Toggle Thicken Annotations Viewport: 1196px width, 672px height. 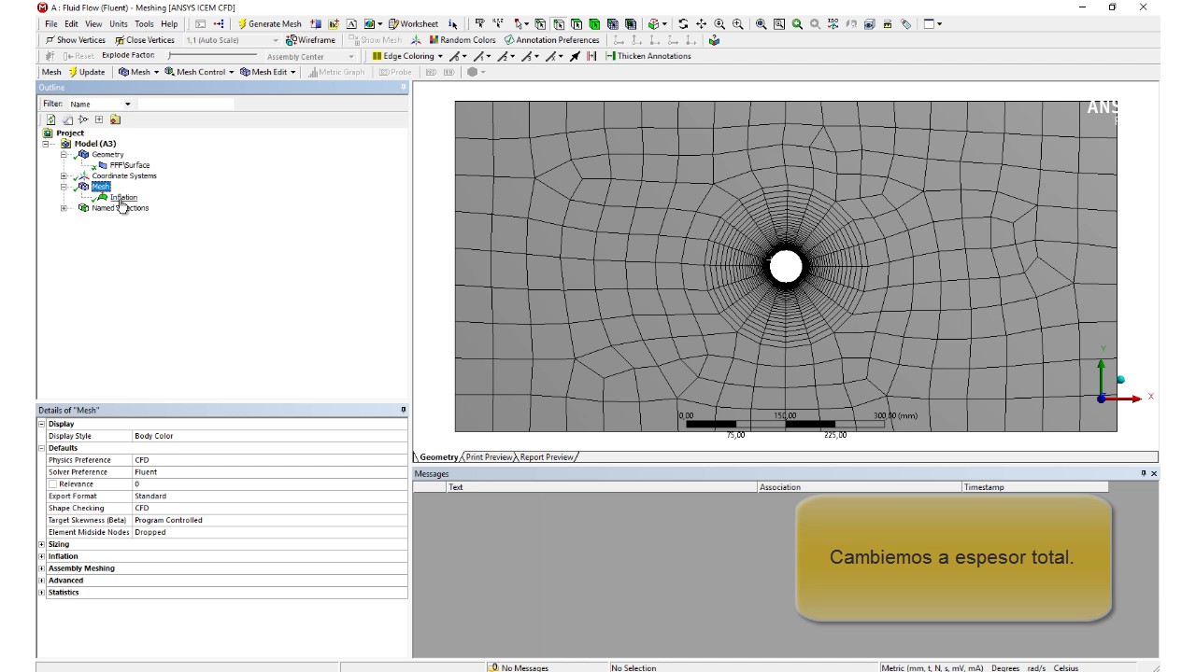648,56
